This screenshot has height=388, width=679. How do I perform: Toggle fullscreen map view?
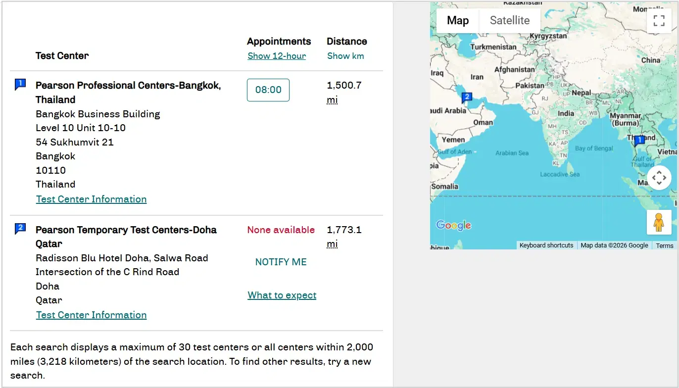click(659, 20)
